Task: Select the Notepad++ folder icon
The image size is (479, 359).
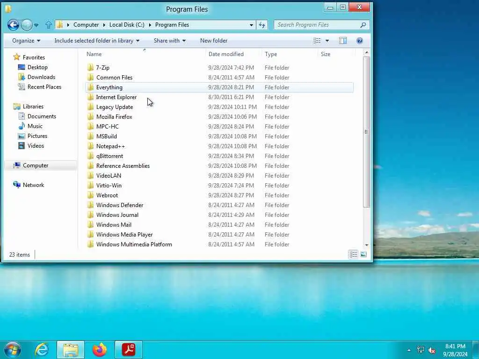Action: click(90, 146)
